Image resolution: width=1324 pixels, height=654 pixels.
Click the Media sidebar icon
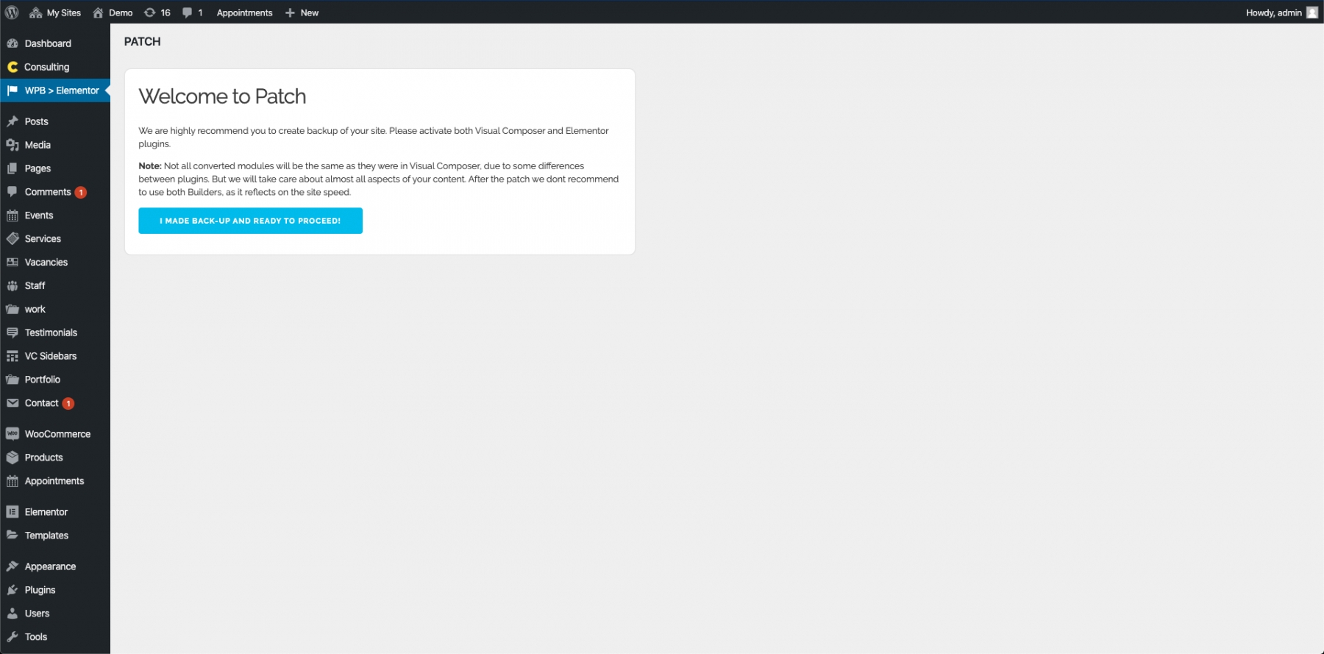coord(13,145)
